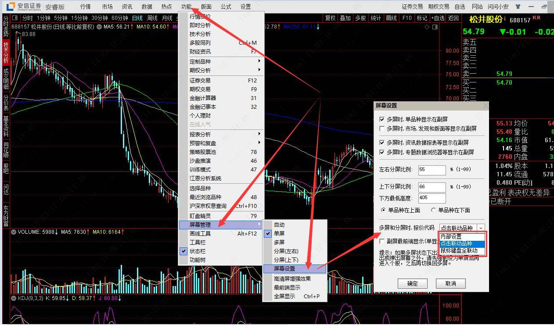554x325 pixels.
Task: Click 上下分屏比例 input field
Action: 432,187
